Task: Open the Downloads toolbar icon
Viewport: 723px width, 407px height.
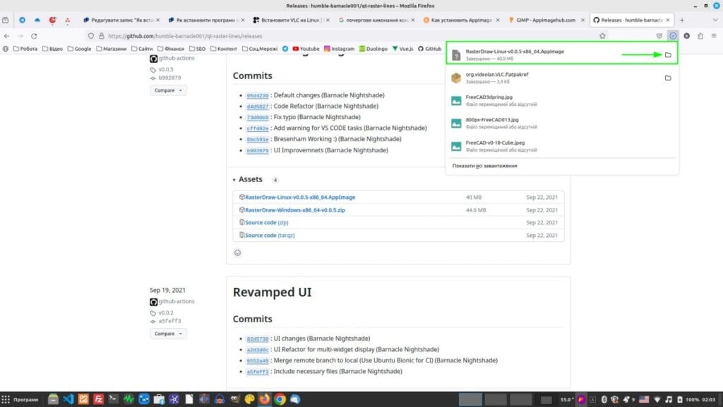Action: pyautogui.click(x=673, y=36)
